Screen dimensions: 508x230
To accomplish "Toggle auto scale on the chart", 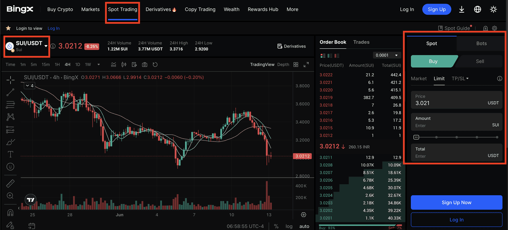I will tap(304, 226).
